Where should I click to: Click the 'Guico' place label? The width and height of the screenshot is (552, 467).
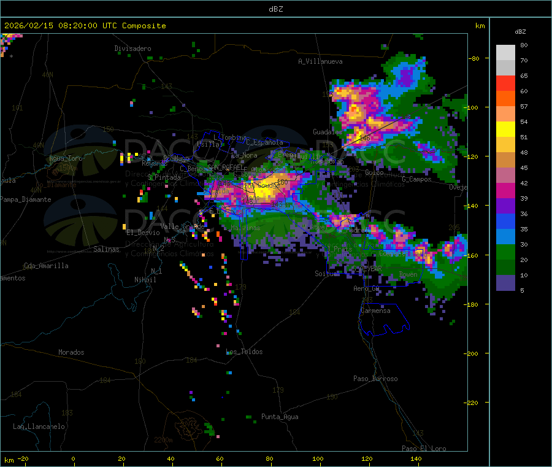pos(374,172)
